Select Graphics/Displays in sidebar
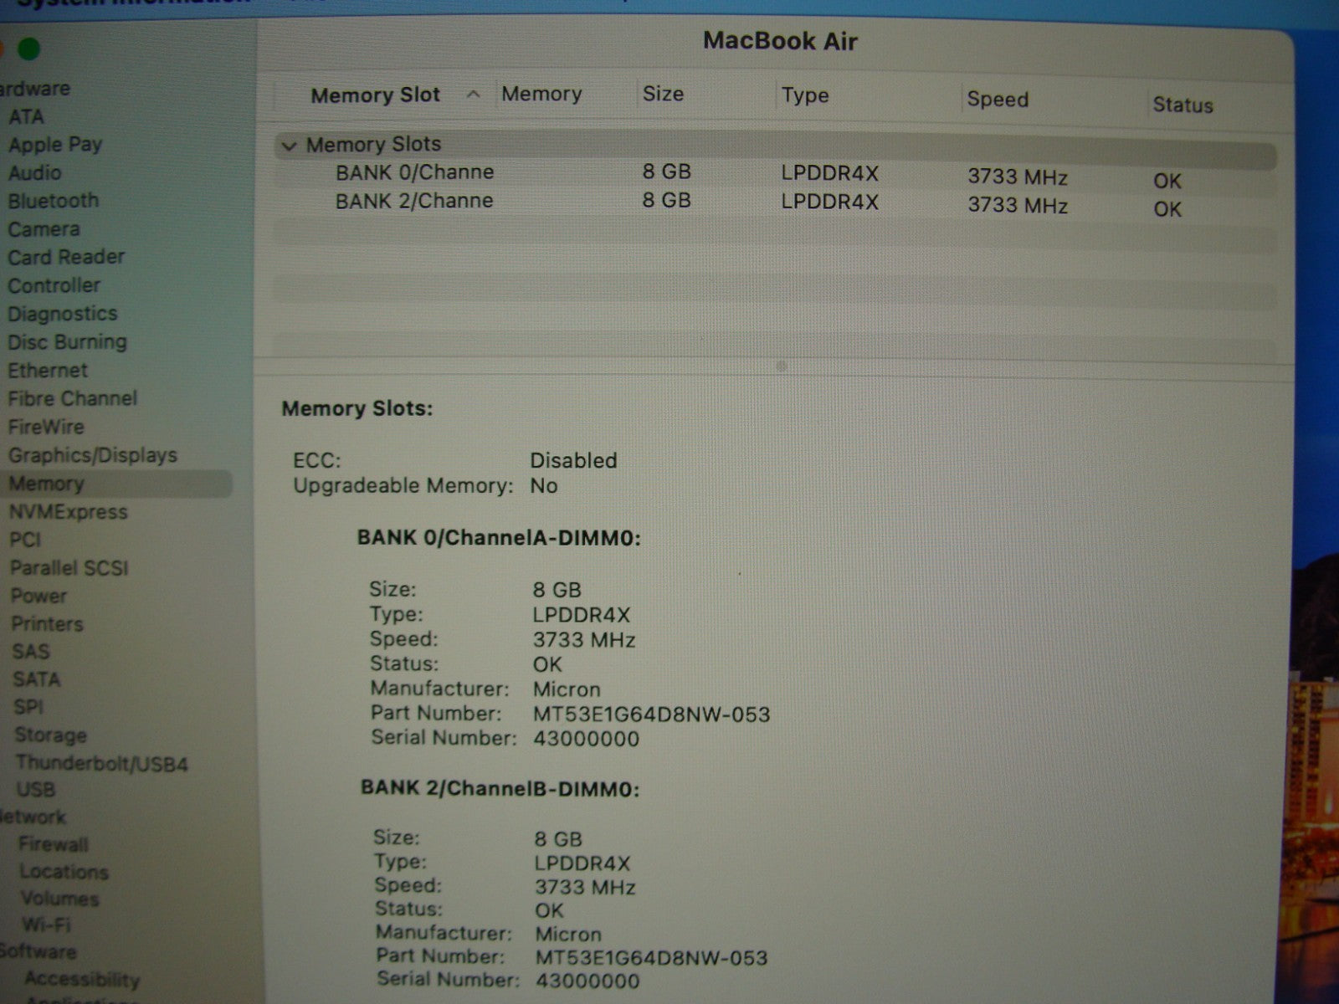The height and width of the screenshot is (1004, 1339). point(93,455)
